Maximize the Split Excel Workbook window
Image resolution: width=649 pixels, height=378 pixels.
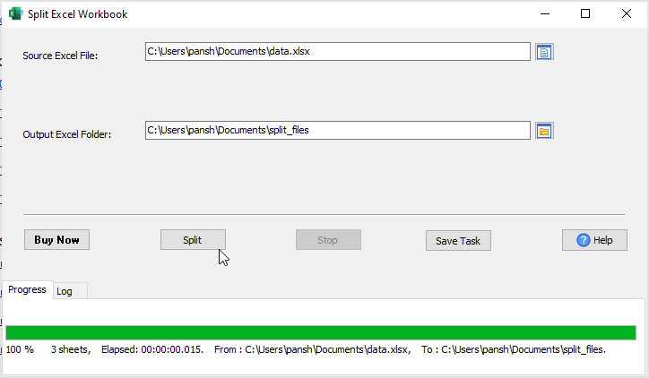(585, 13)
